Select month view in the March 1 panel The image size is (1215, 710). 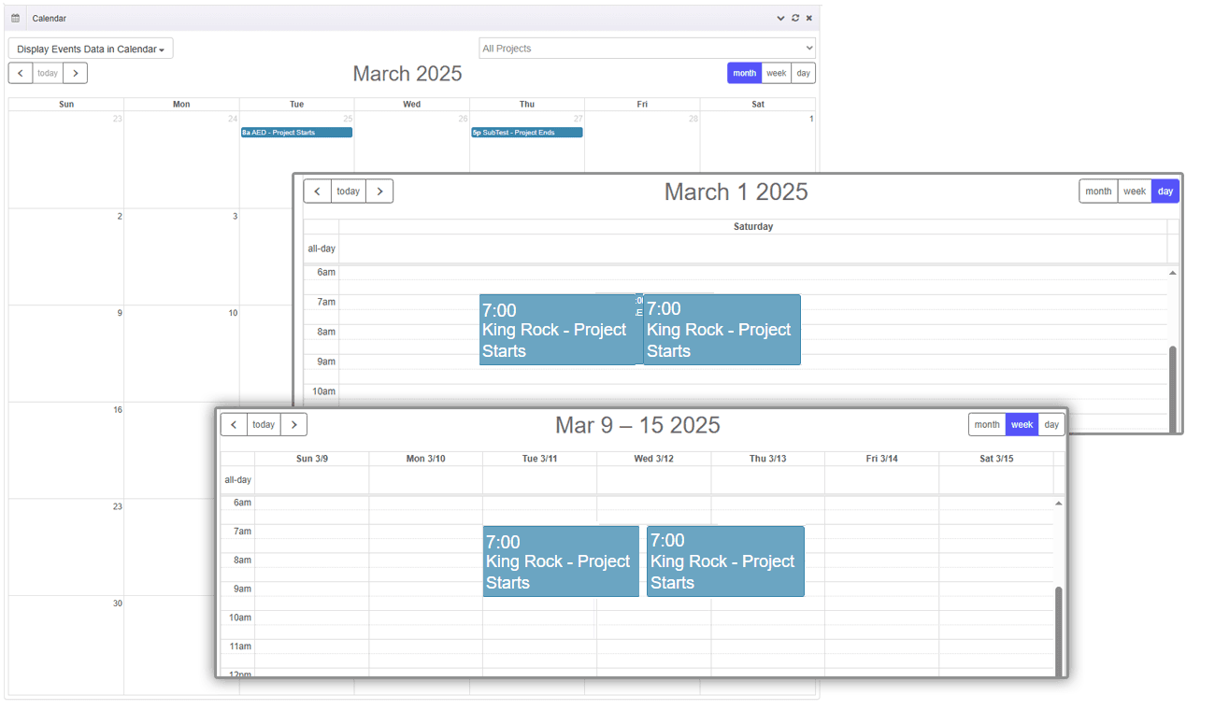coord(1098,192)
